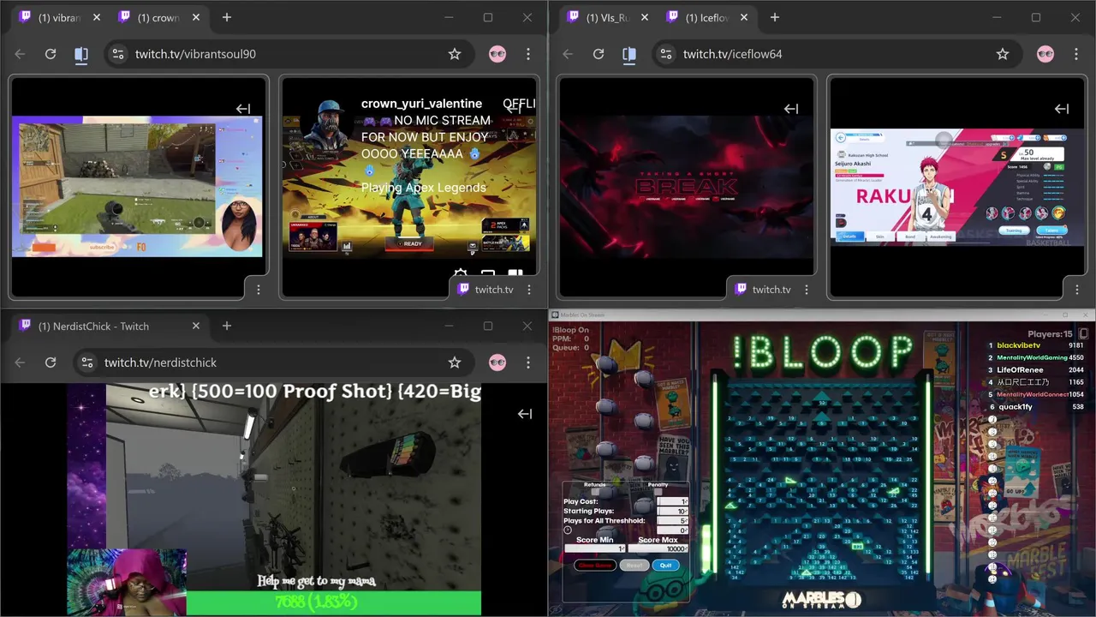Collapse chat arrow on vibrantsoul90 stream pane
Screen dimensions: 1096x617
[243, 109]
